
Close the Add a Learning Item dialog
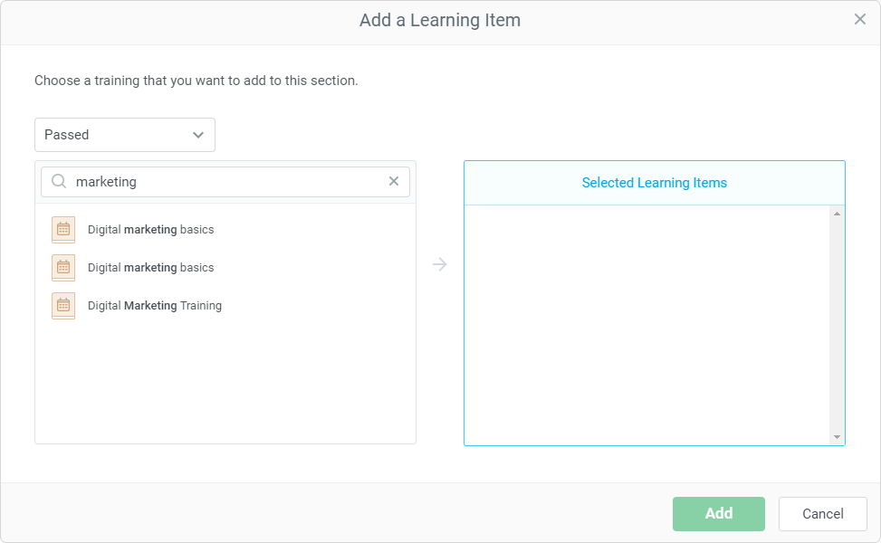pos(859,19)
